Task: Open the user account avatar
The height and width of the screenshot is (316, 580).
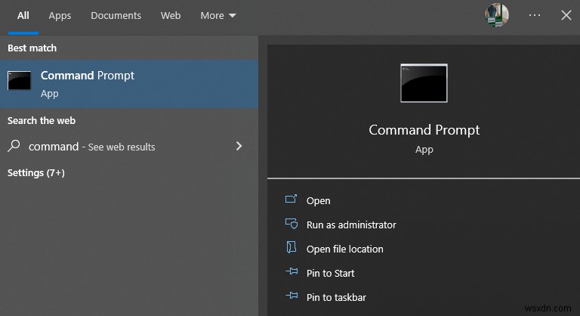Action: pyautogui.click(x=496, y=15)
